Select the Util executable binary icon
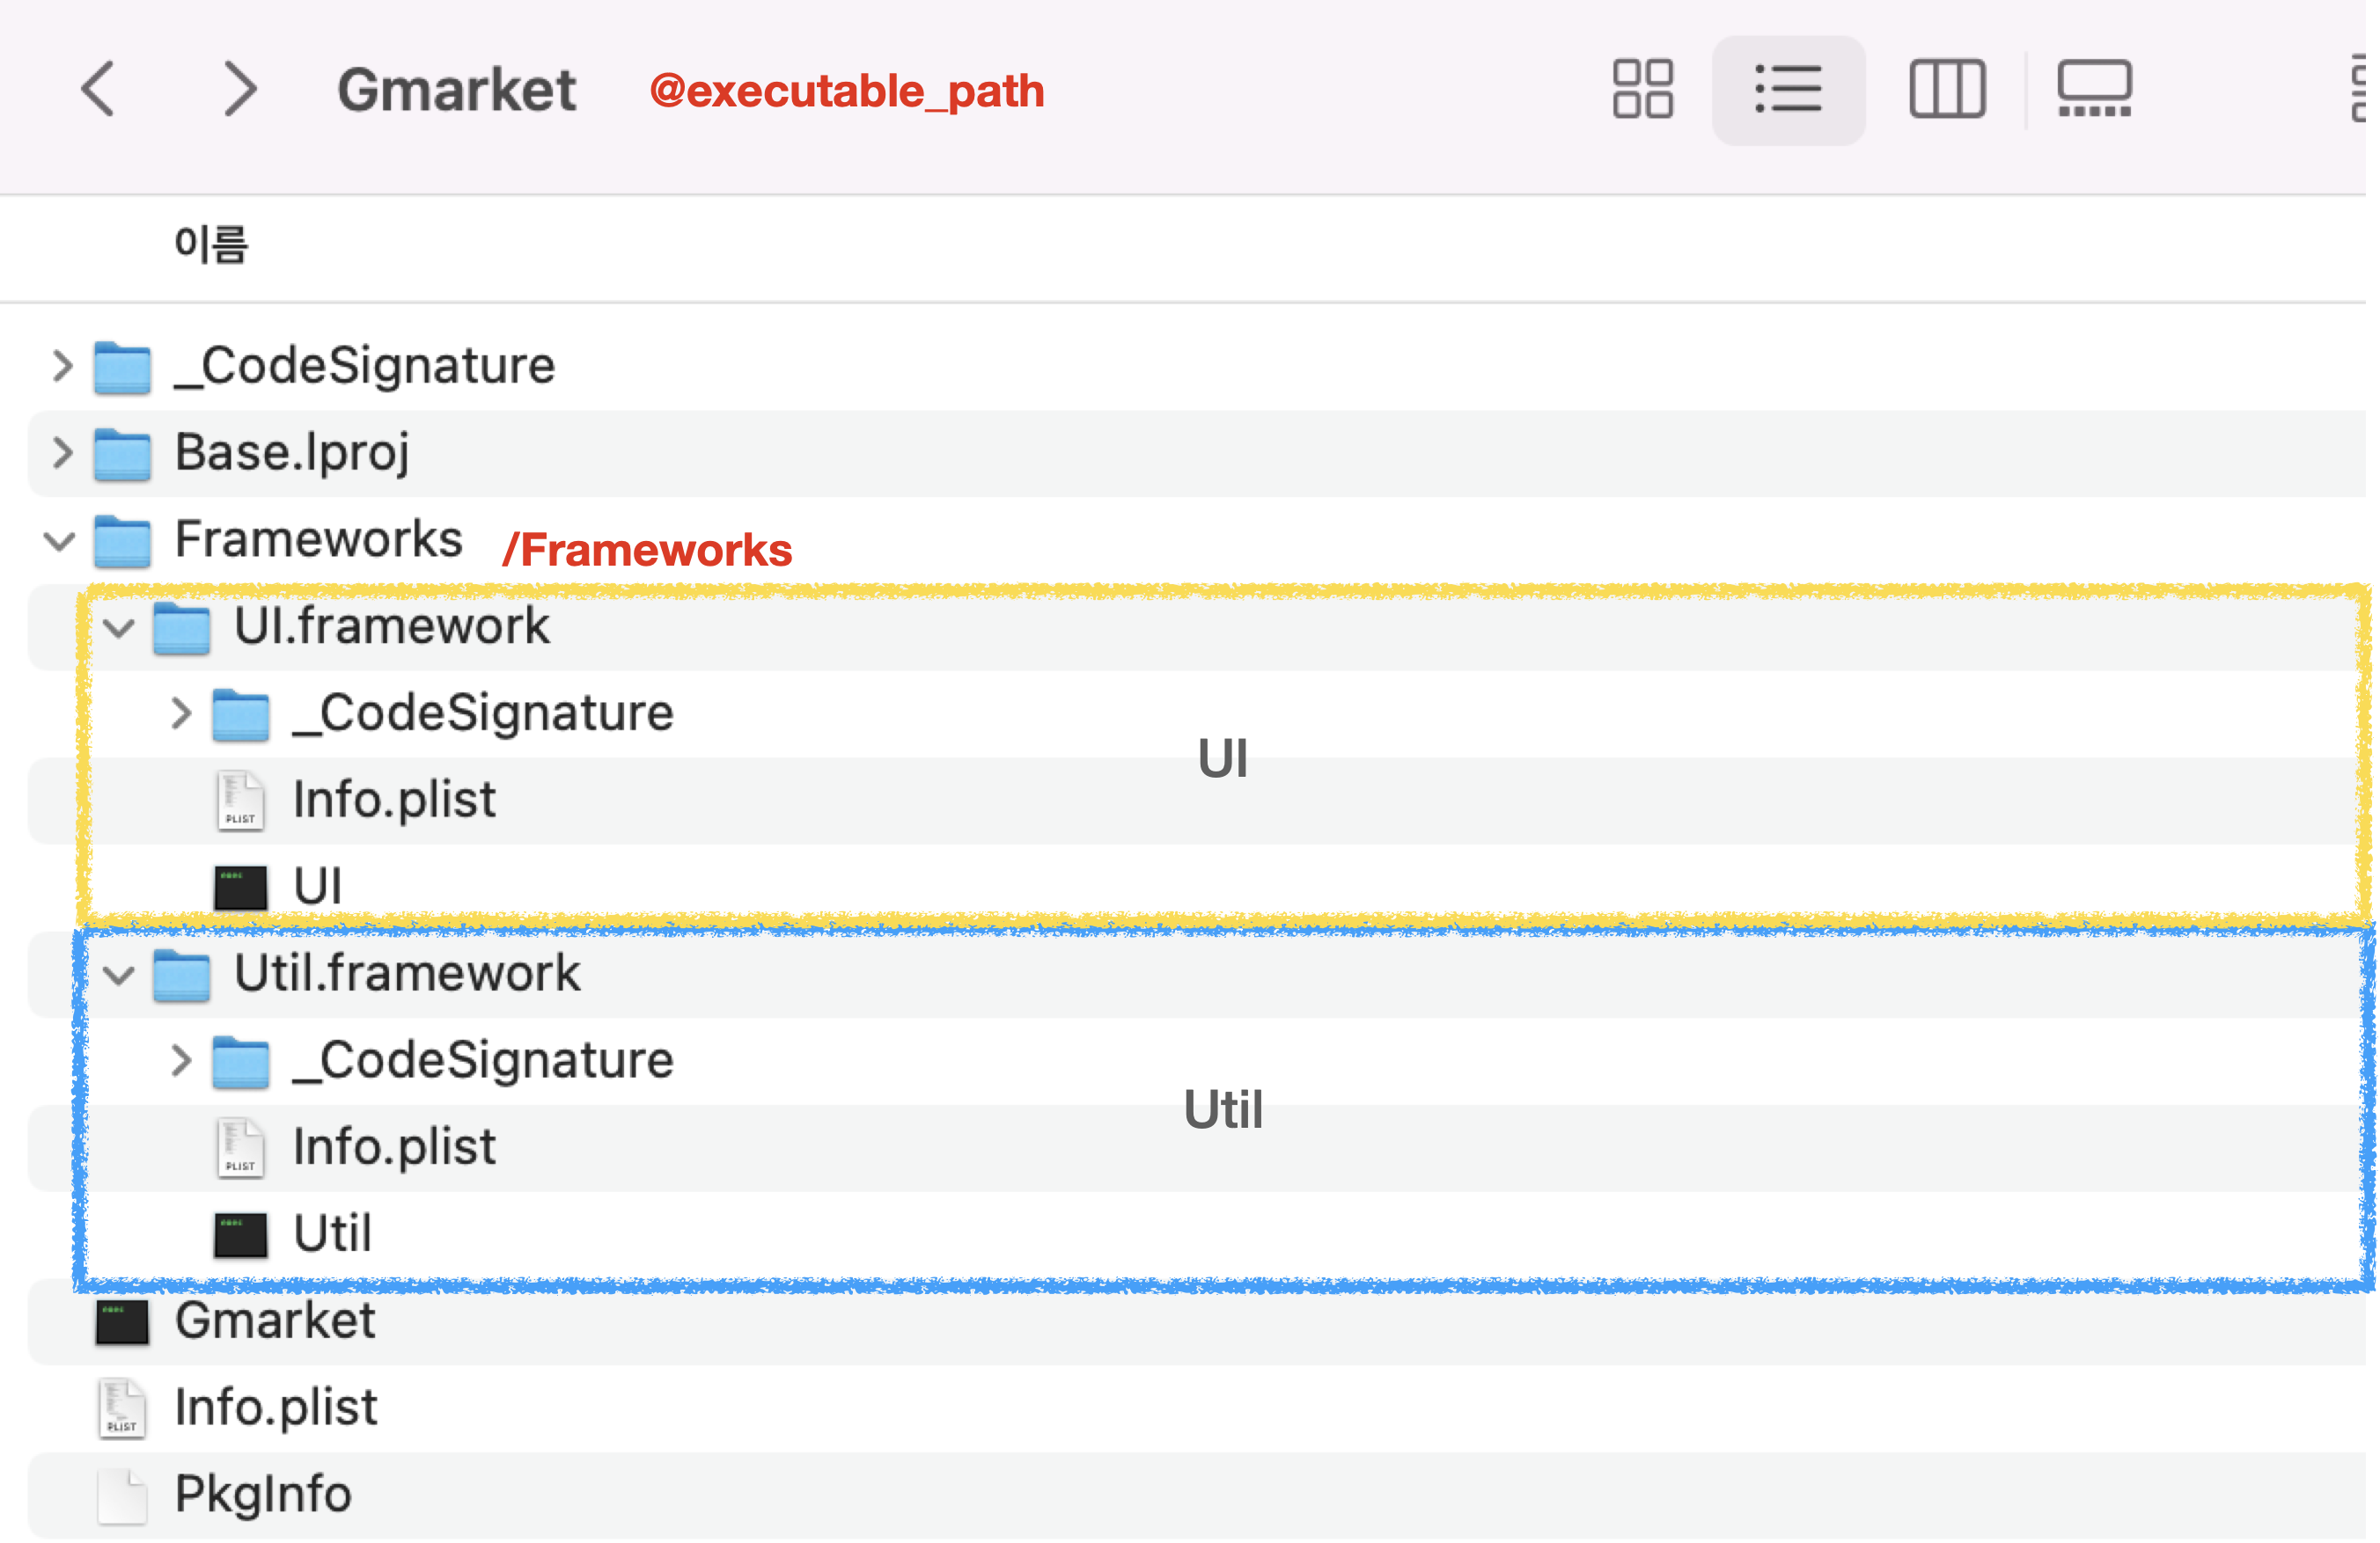 pos(240,1234)
